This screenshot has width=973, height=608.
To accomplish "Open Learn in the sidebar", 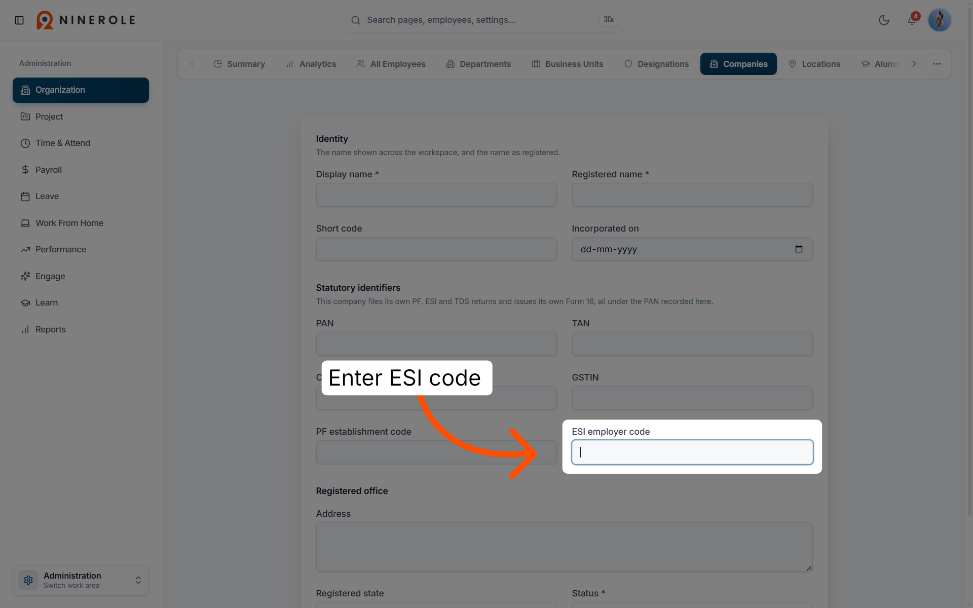I will 81,303.
